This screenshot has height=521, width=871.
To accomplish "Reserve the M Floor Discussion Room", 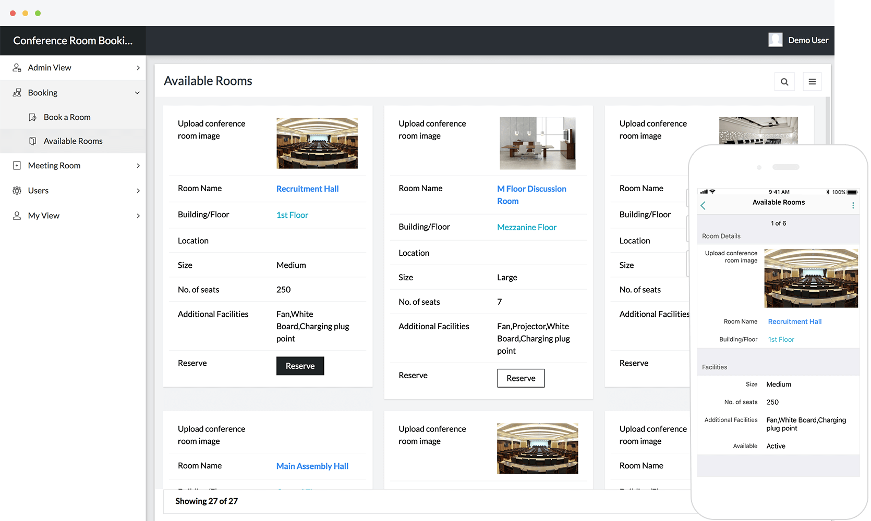I will click(x=521, y=378).
